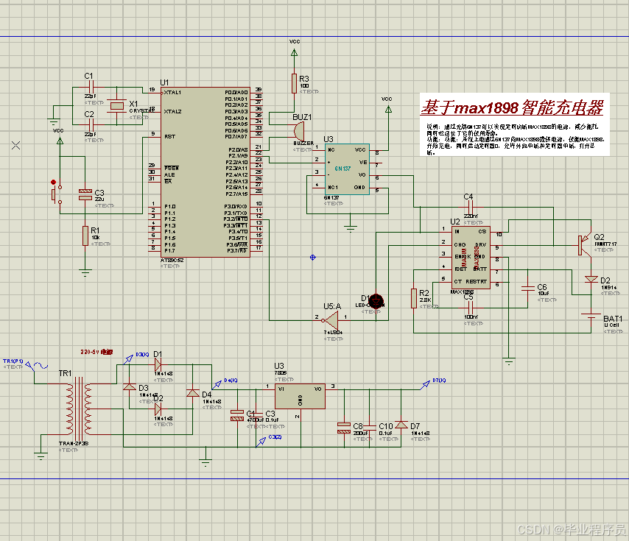Click ground terminal under 6N137

tap(350, 229)
